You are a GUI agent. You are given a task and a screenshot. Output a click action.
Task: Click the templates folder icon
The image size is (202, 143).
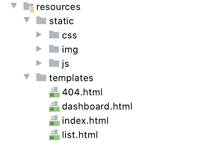(x=41, y=77)
